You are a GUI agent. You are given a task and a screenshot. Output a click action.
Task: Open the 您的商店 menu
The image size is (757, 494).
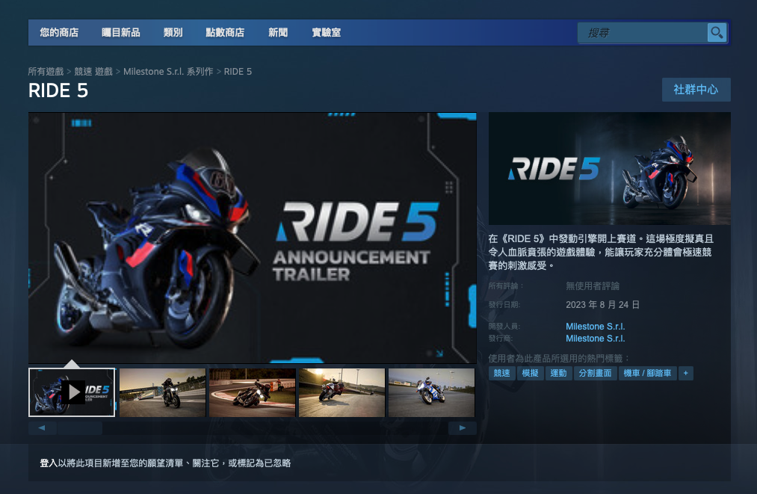pos(59,32)
